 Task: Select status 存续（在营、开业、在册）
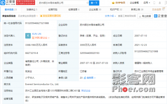[93, 36]
